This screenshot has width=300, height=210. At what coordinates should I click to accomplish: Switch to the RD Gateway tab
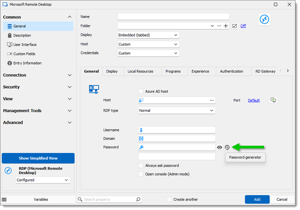point(265,72)
